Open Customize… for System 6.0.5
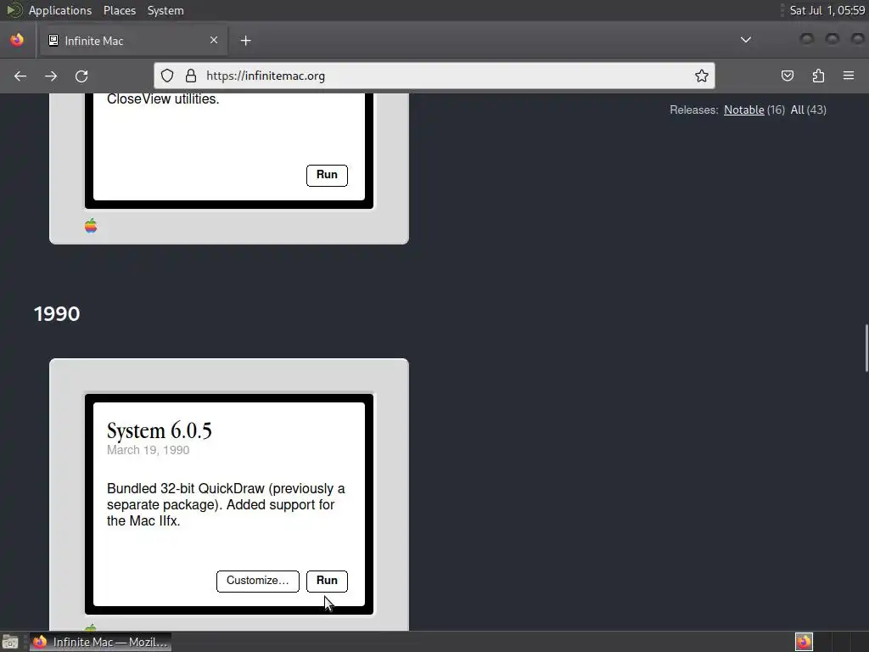 [x=258, y=581]
